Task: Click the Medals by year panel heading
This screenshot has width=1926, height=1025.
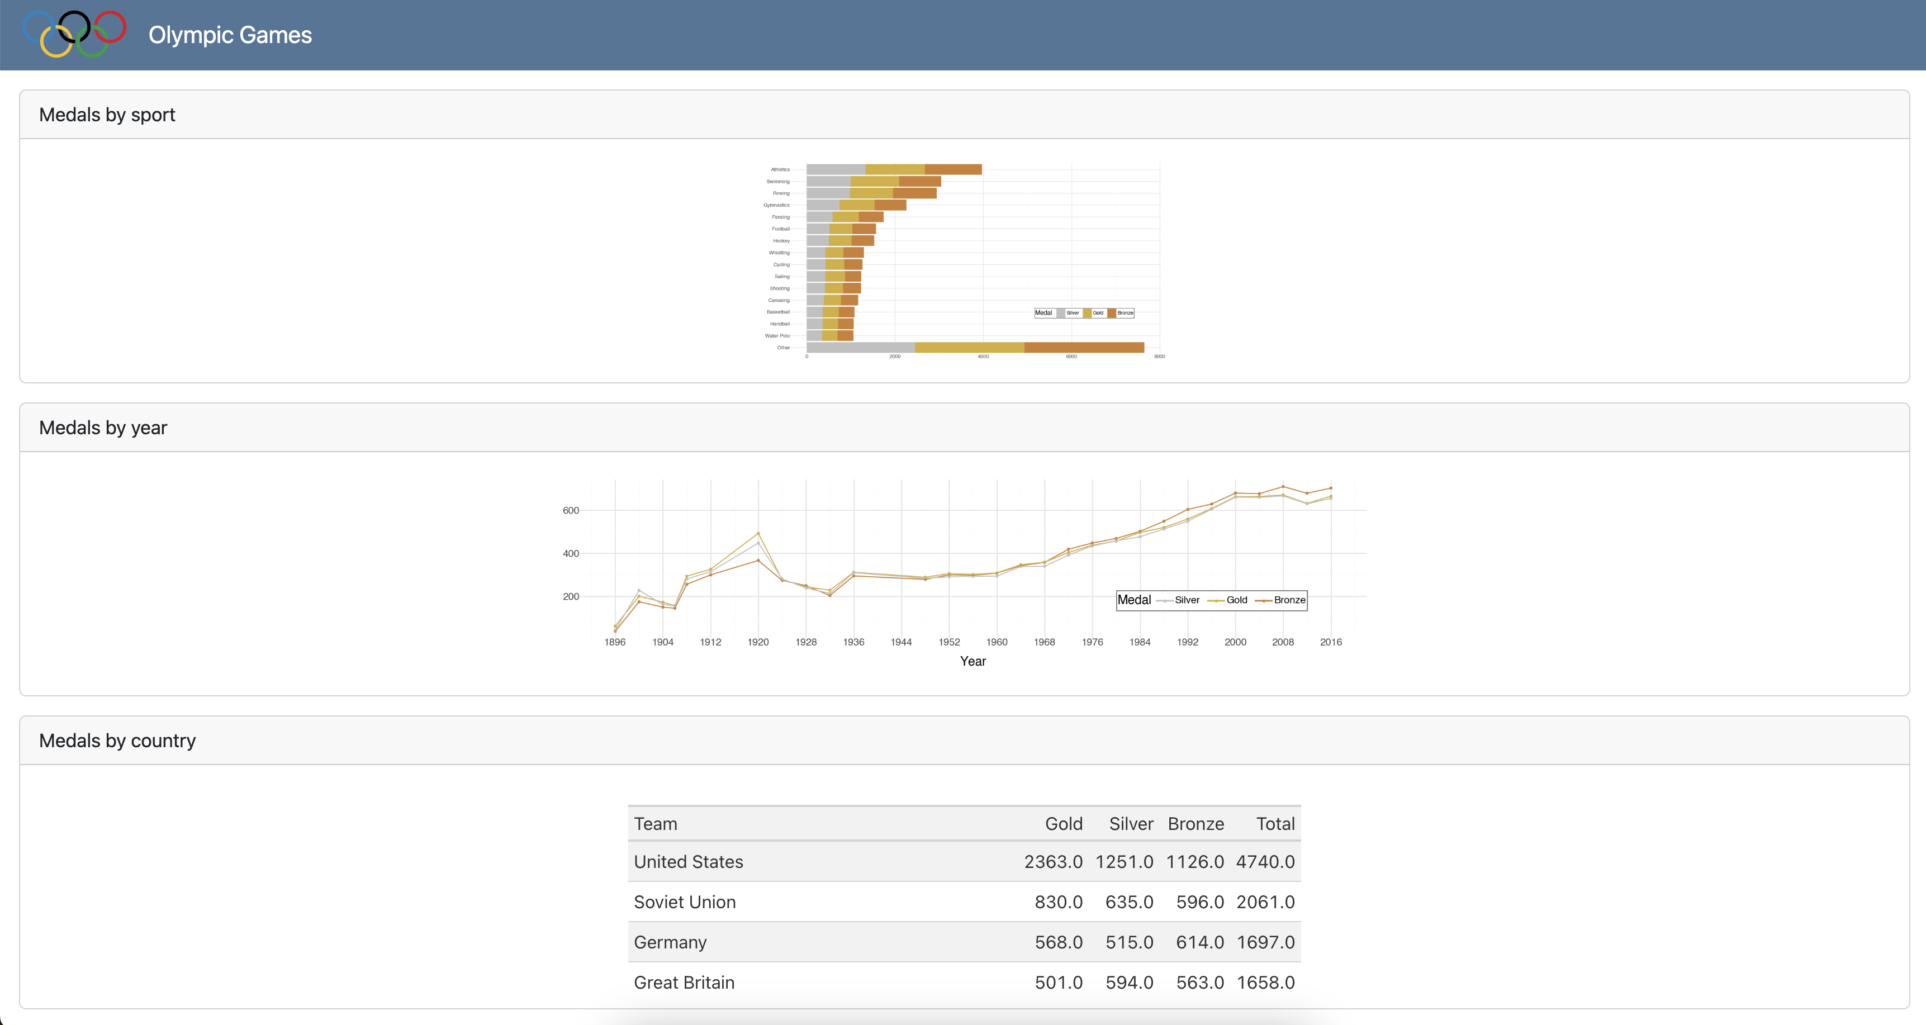Action: point(102,428)
